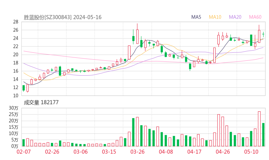The height and width of the screenshot is (160, 269).
Task: Click the 20 price axis label
Action: 16,55
